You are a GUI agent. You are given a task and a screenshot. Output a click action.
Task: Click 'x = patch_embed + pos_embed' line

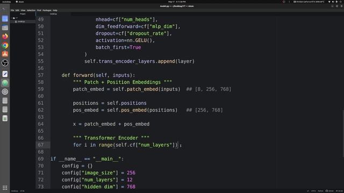point(111,124)
